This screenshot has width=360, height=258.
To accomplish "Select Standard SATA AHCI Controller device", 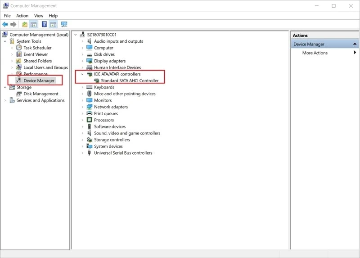I will 130,81.
